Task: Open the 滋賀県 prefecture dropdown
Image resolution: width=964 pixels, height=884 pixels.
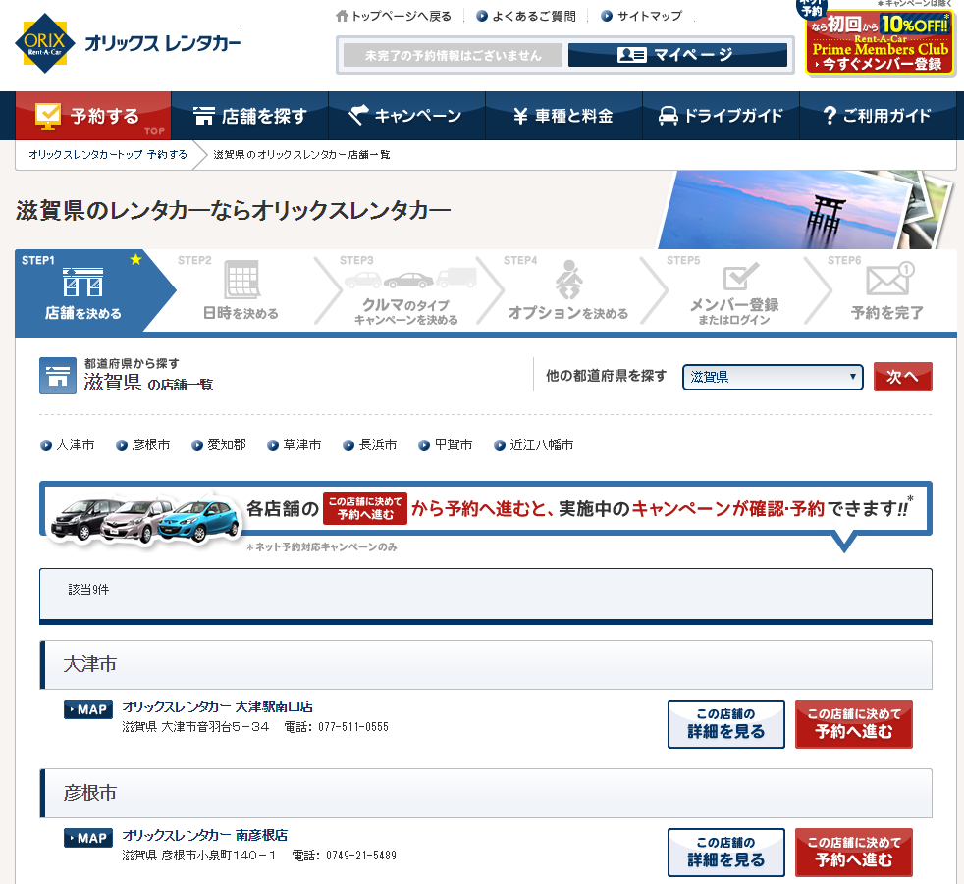Action: (x=773, y=377)
